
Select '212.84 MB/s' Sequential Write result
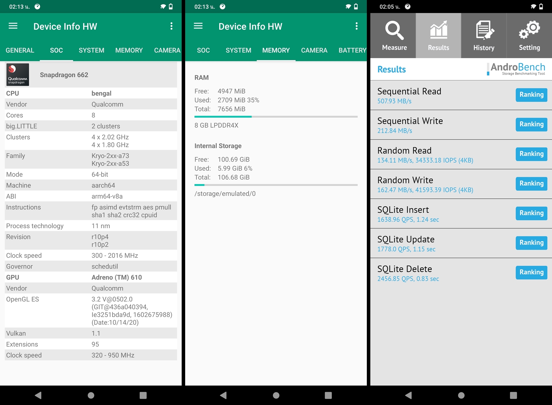394,131
